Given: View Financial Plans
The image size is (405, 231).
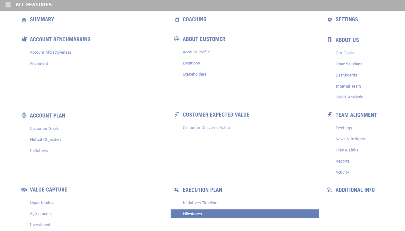Looking at the screenshot, I should [349, 64].
